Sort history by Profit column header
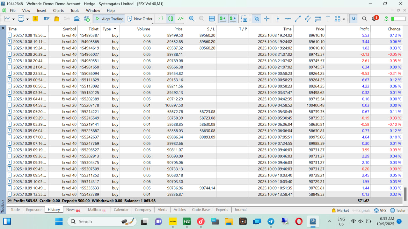 pos(364,29)
